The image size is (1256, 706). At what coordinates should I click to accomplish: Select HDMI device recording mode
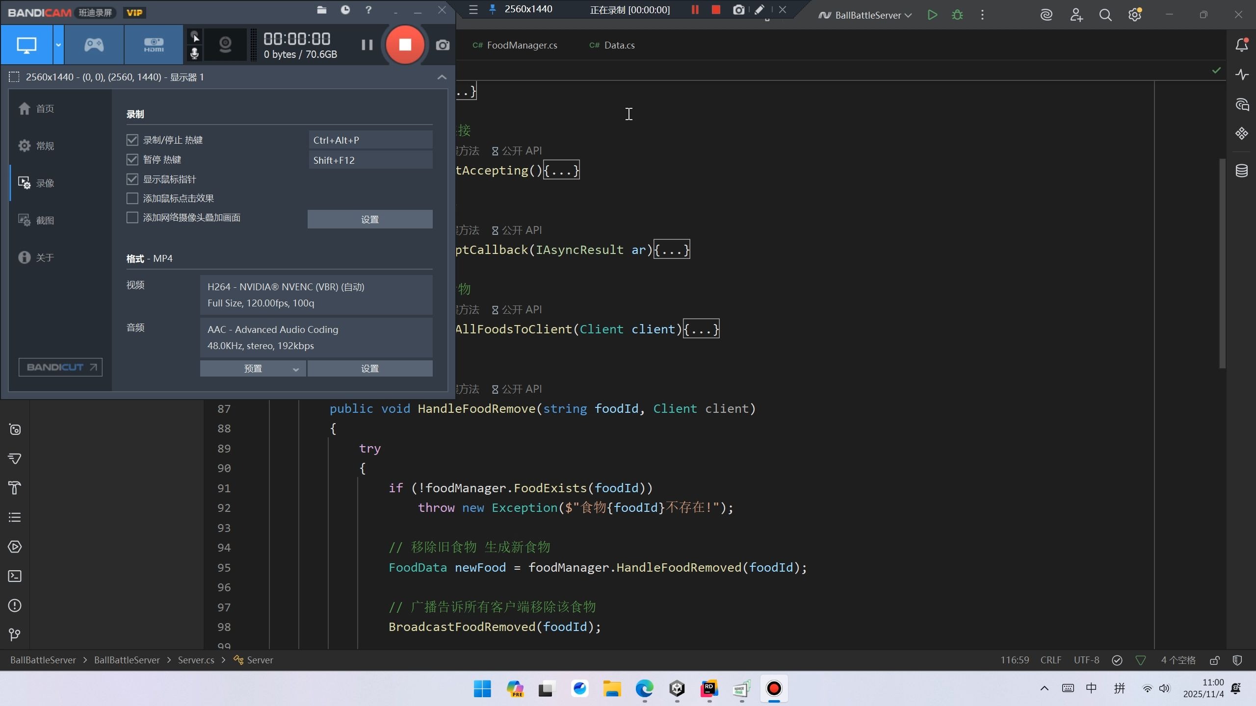[x=154, y=45]
